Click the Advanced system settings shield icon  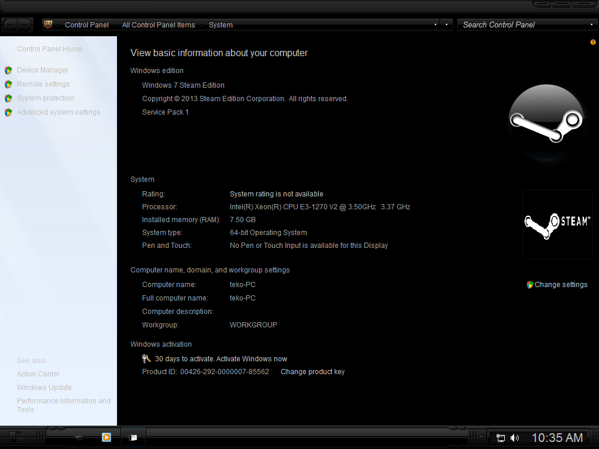8,113
